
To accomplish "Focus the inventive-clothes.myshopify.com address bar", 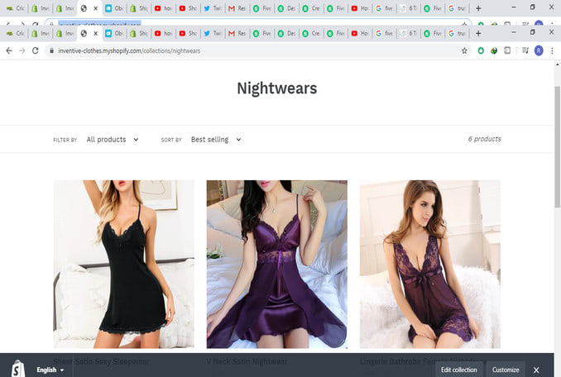I will pyautogui.click(x=257, y=50).
